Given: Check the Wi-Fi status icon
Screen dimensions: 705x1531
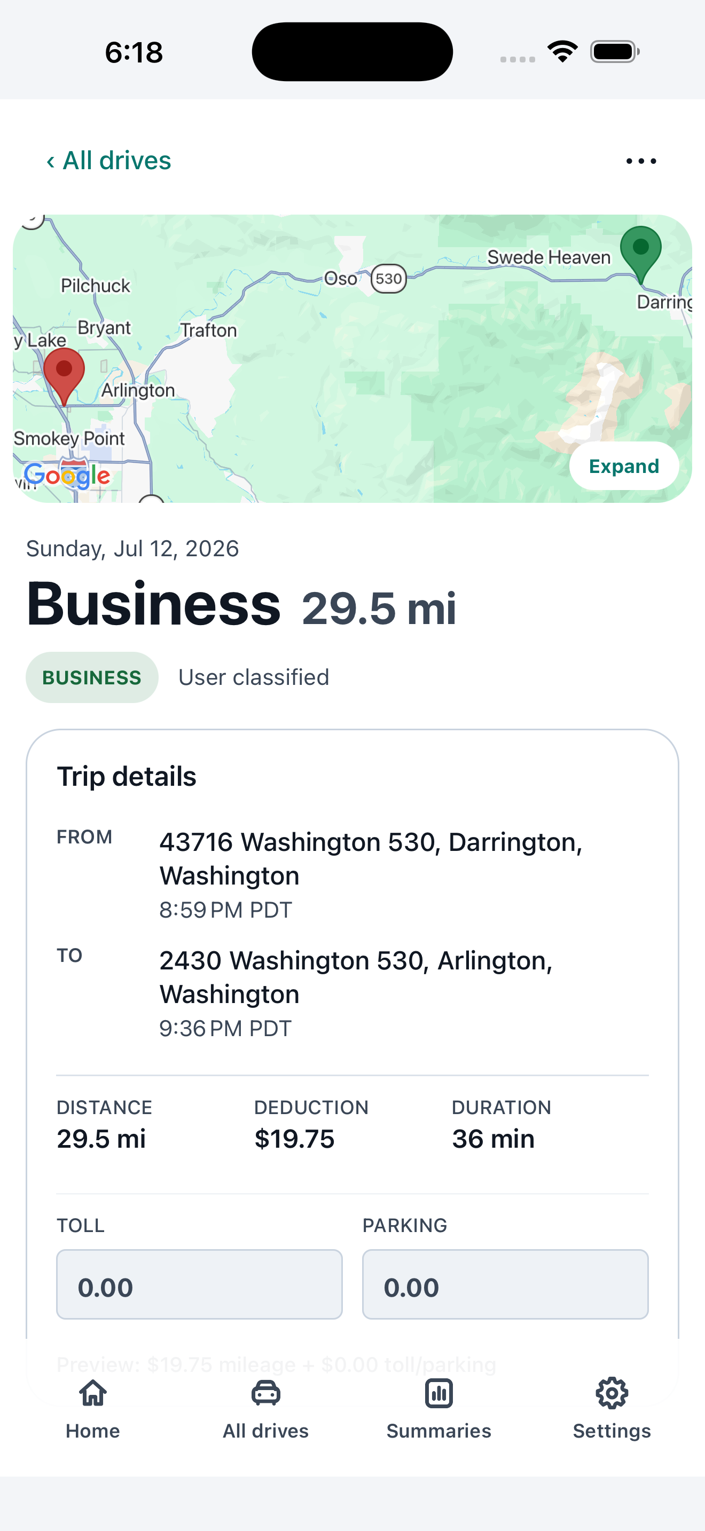Looking at the screenshot, I should pos(562,51).
